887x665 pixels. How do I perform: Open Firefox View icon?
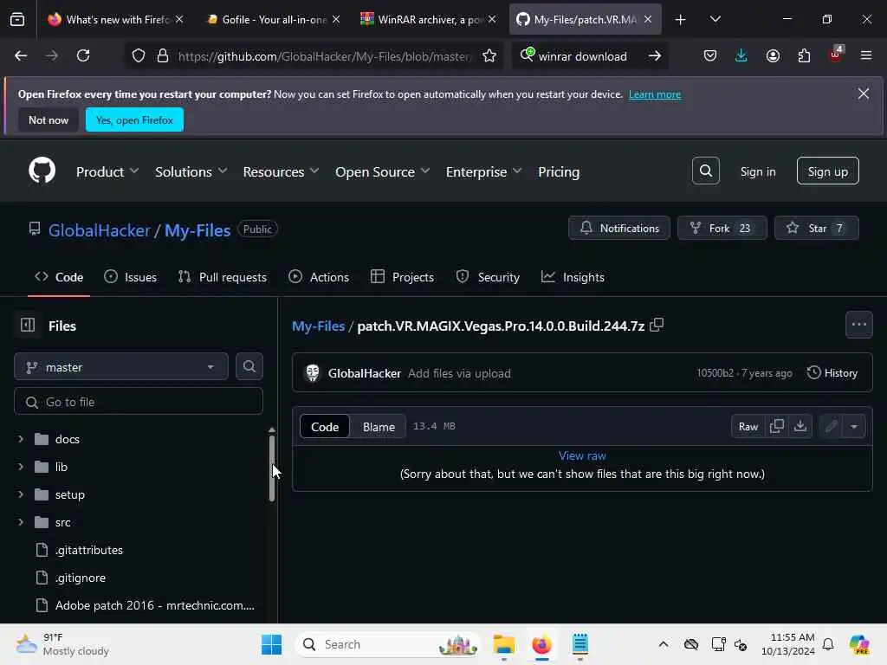click(17, 20)
